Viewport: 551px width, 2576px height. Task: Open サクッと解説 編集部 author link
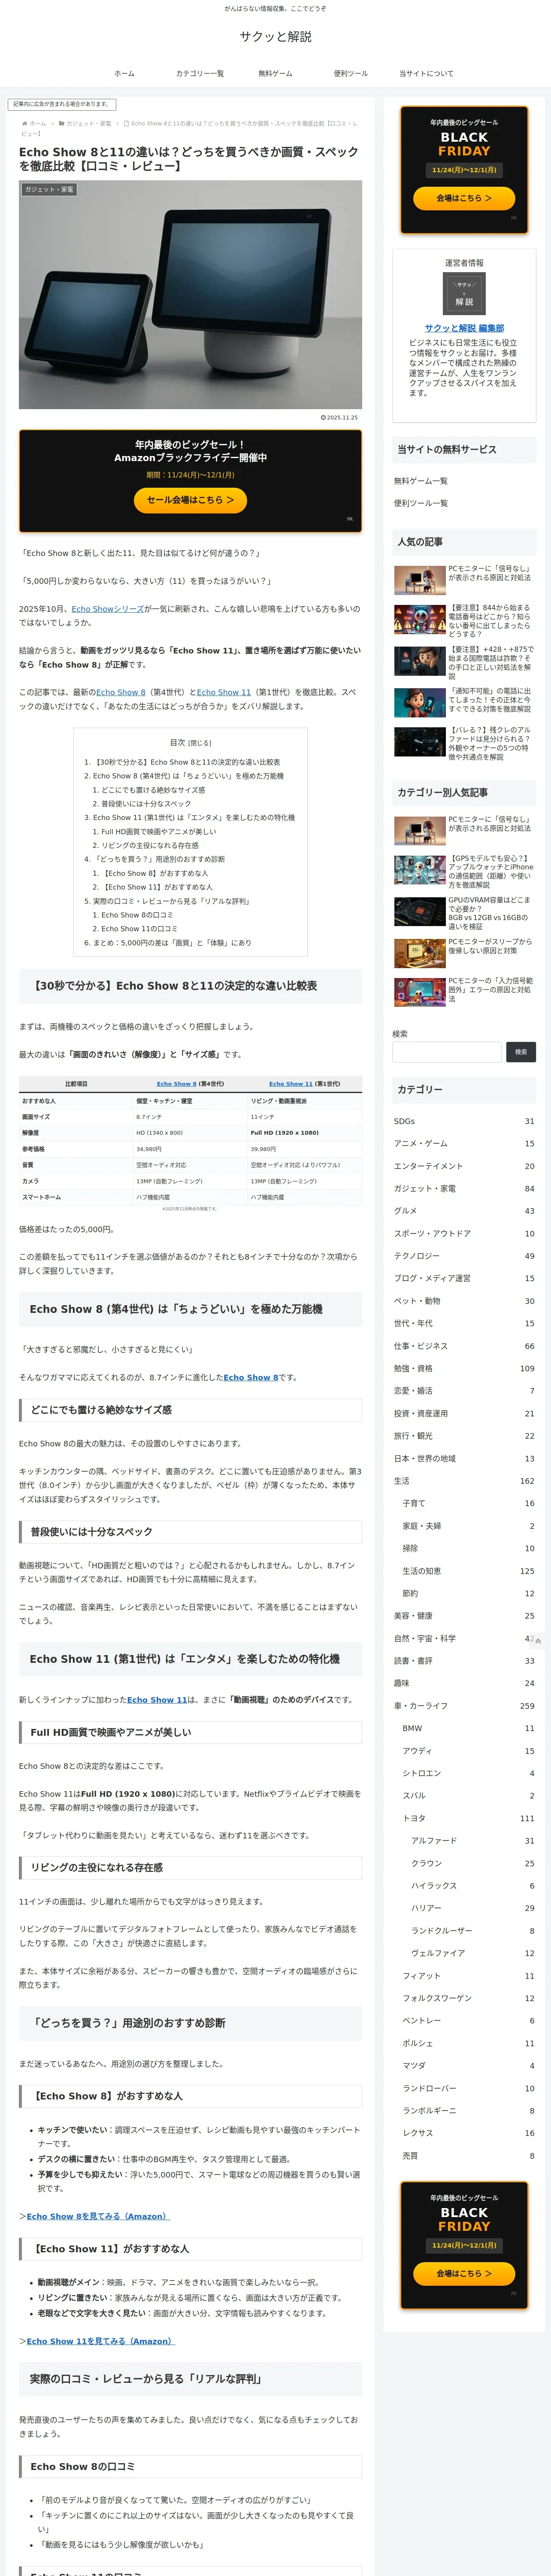tap(464, 328)
